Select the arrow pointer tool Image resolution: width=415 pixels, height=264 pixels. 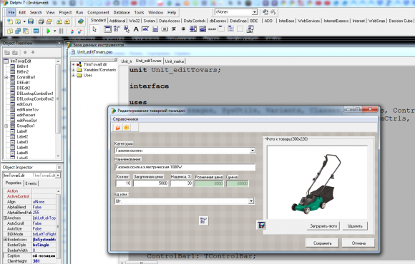(94, 29)
